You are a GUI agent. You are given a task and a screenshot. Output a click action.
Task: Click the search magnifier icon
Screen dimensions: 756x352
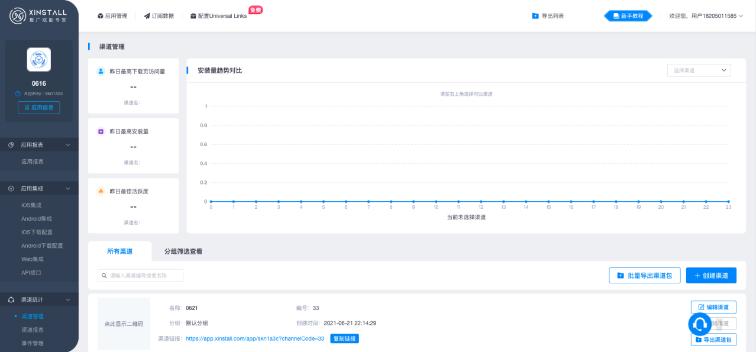click(x=105, y=276)
